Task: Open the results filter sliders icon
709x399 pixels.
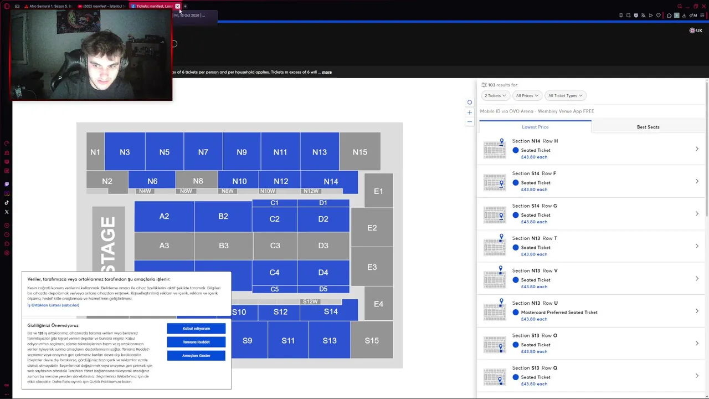Action: [484, 85]
